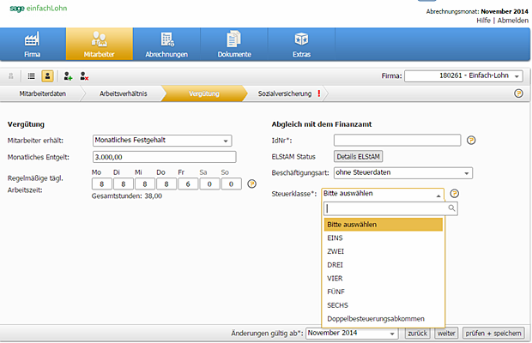
Task: Edit Wednesday working hours field
Action: click(145, 184)
